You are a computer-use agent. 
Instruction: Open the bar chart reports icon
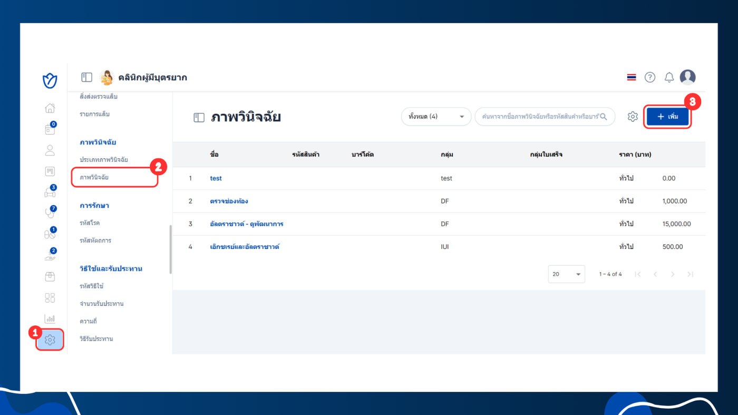(50, 319)
